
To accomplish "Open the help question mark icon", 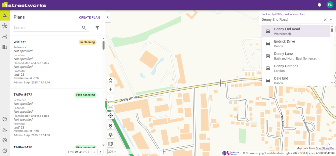I will click(x=5, y=151).
